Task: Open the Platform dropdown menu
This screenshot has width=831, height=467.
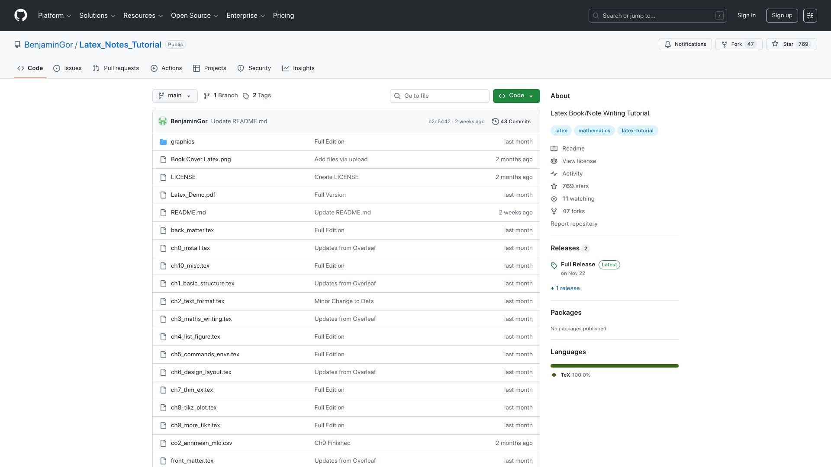Action: [55, 16]
